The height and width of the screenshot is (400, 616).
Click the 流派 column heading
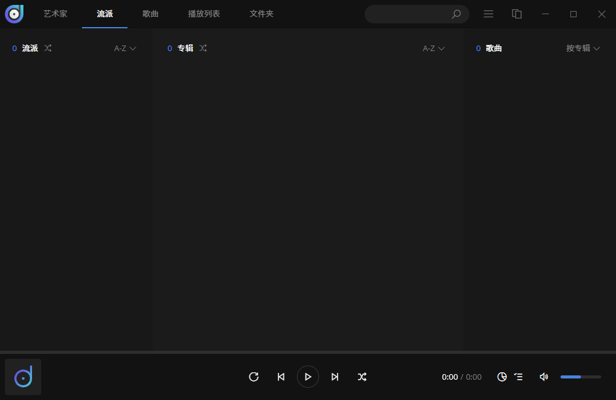pos(30,48)
